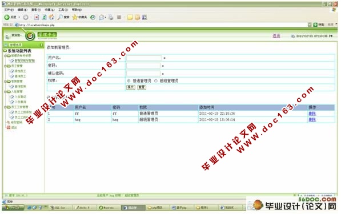This screenshot has width=341, height=214.
Task: Open the 帮助 menu
Action: point(77,10)
